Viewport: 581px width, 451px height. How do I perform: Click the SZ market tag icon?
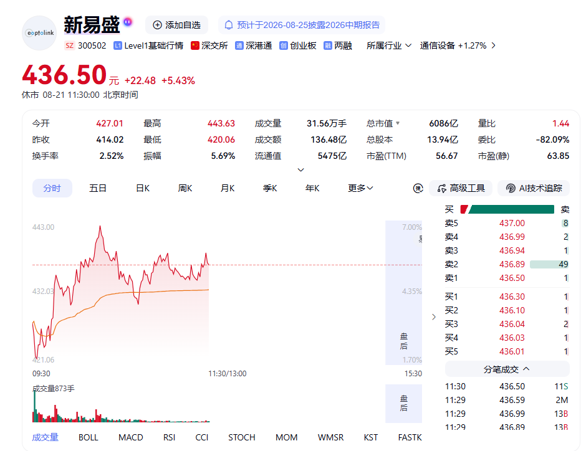70,45
